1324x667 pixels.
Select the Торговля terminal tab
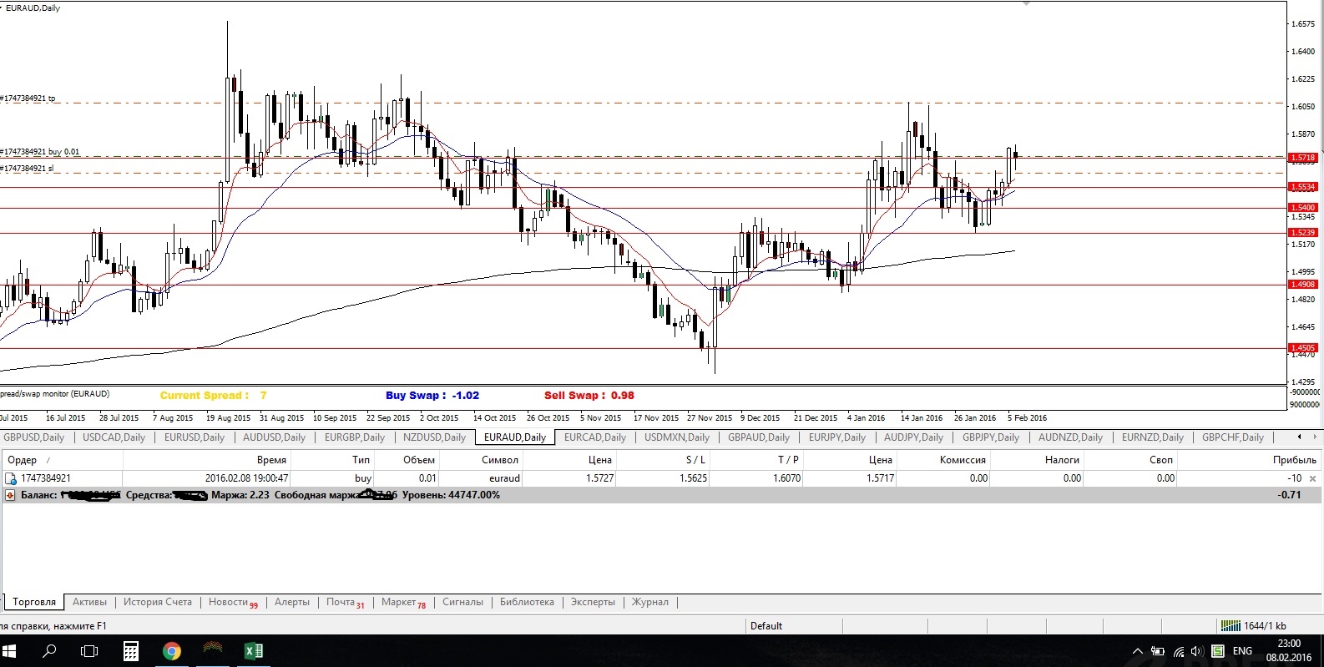point(34,602)
